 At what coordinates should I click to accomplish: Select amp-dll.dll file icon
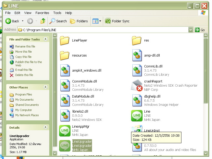[x=137, y=55]
